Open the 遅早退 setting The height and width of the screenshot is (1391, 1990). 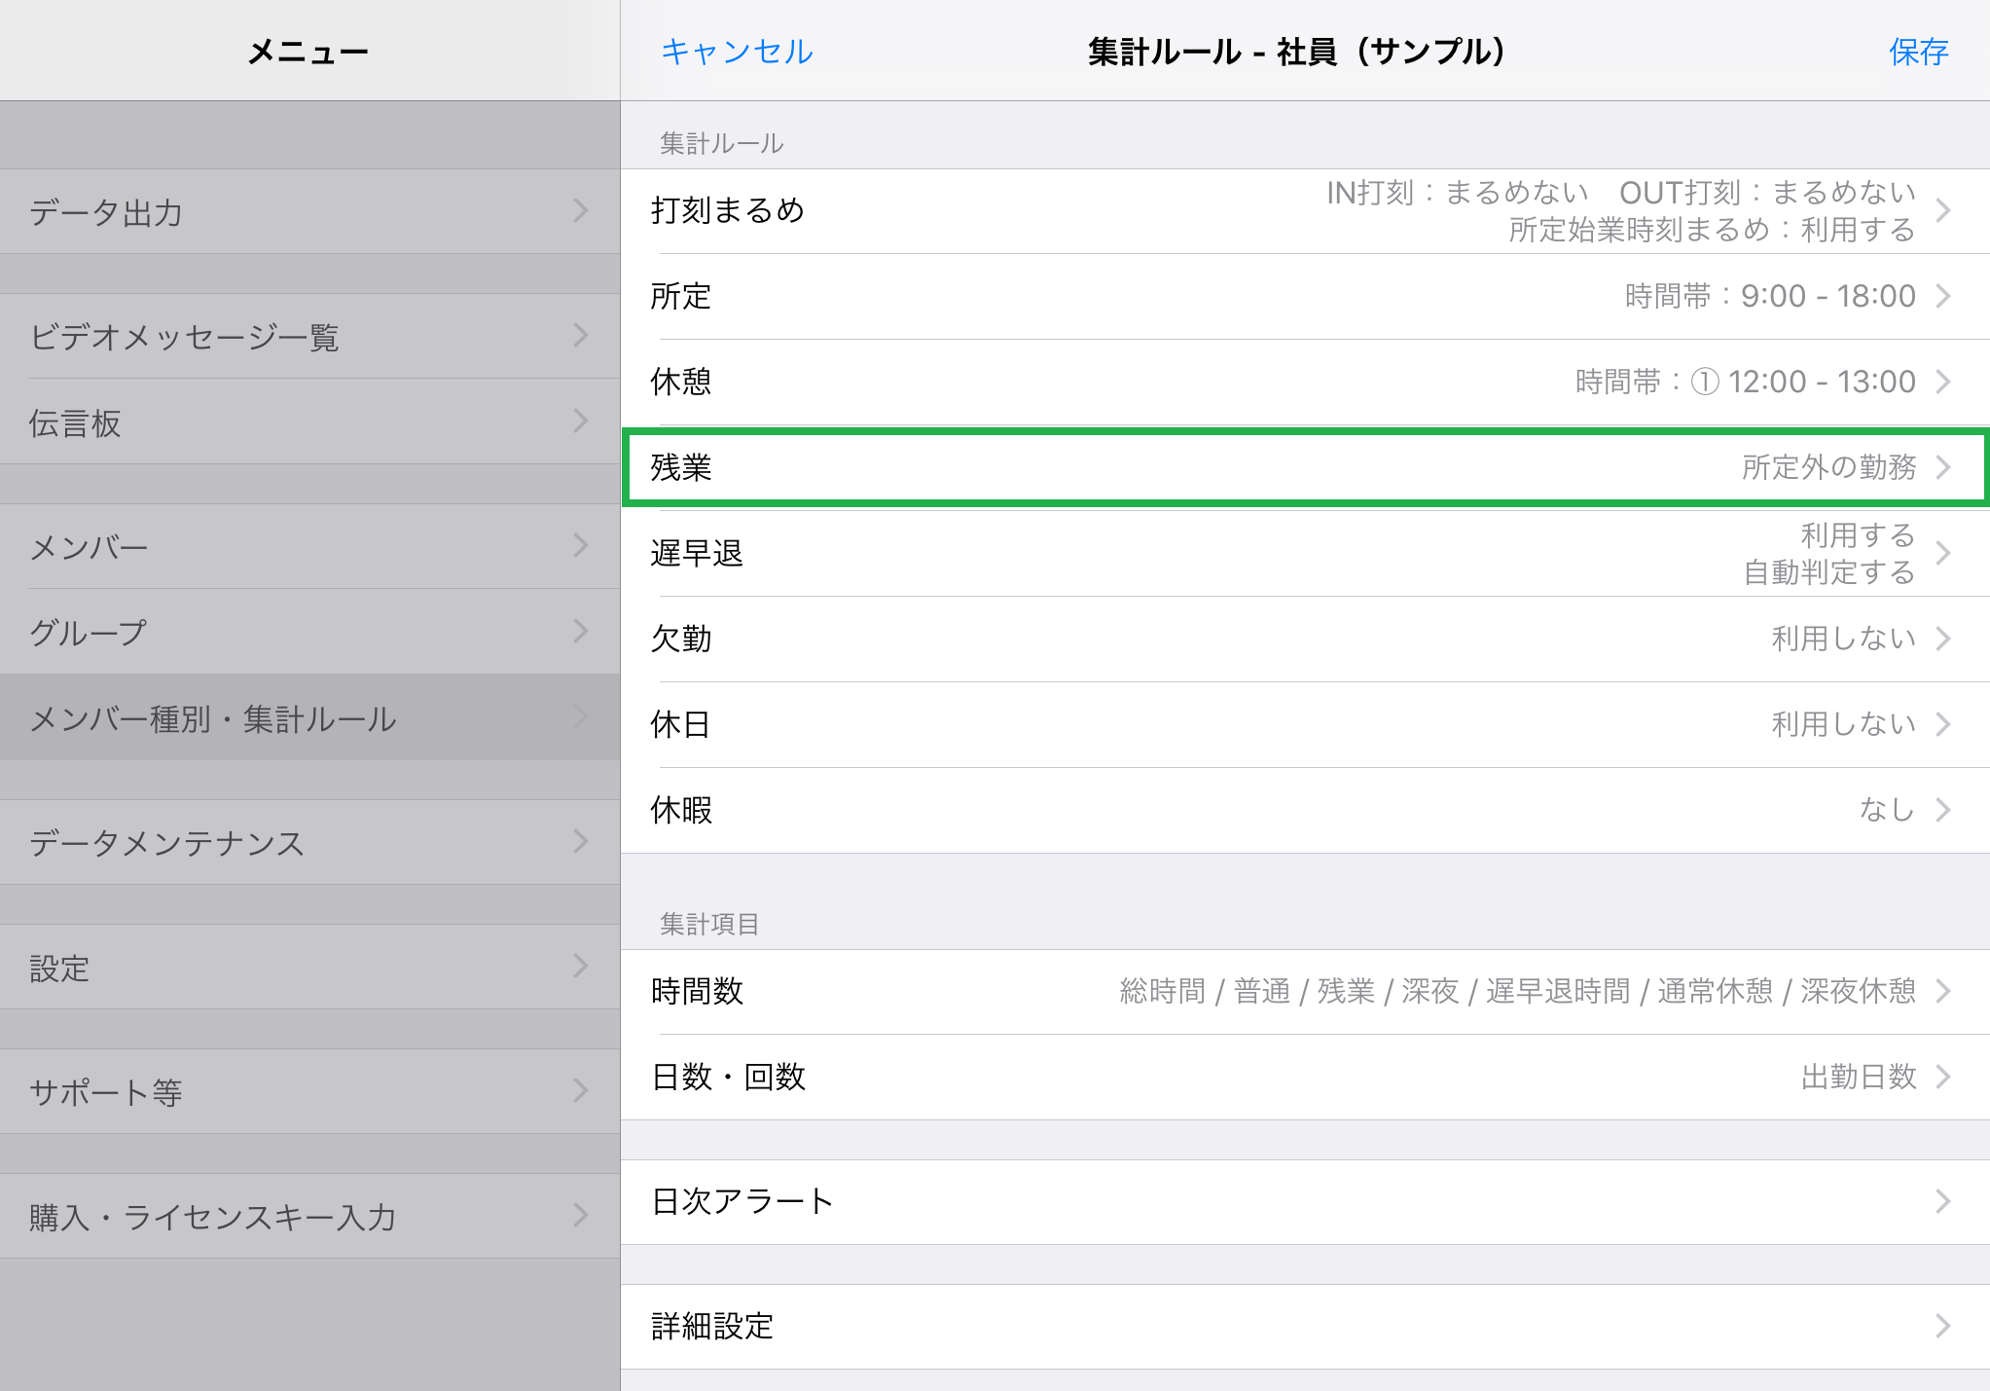pyautogui.click(x=1305, y=554)
